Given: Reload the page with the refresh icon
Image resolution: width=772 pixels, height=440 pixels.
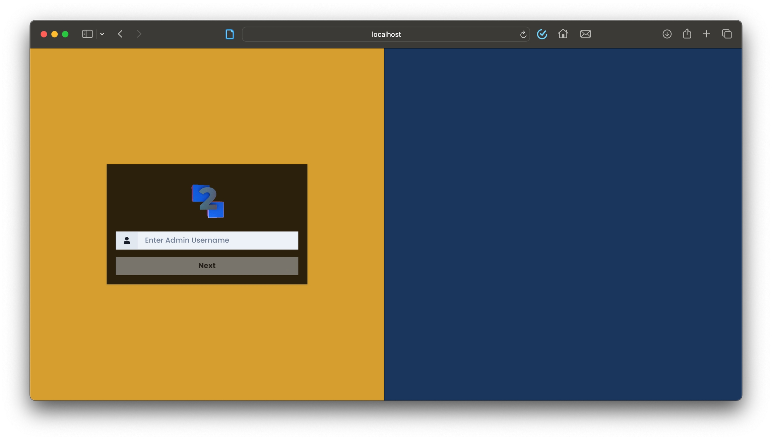Looking at the screenshot, I should 523,34.
